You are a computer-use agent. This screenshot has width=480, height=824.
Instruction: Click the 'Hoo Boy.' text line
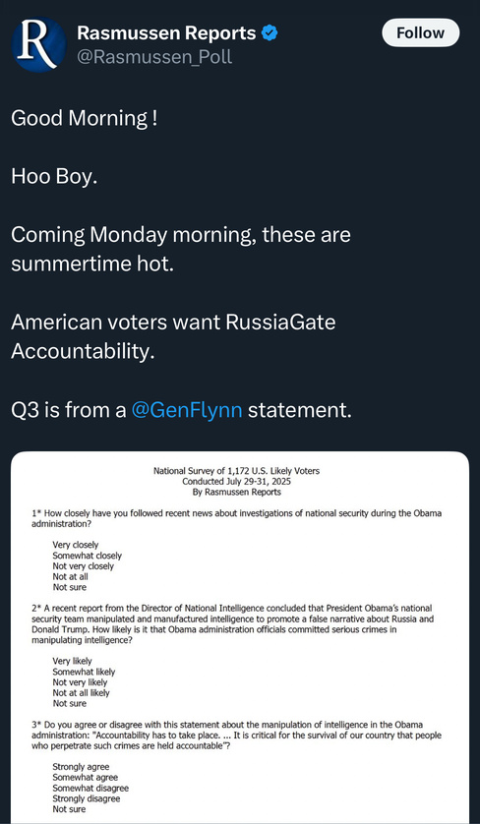[54, 177]
